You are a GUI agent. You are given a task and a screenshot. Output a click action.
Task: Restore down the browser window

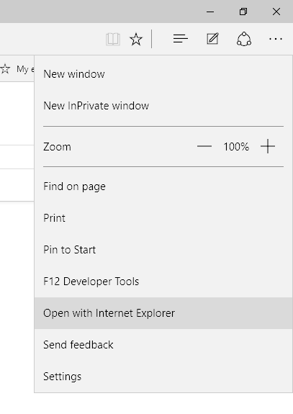click(243, 12)
